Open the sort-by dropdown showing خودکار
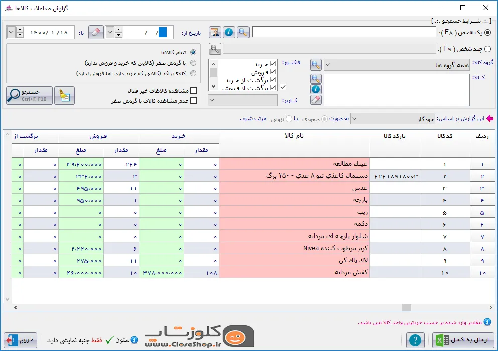This screenshot has height=351, width=498. pyautogui.click(x=393, y=119)
